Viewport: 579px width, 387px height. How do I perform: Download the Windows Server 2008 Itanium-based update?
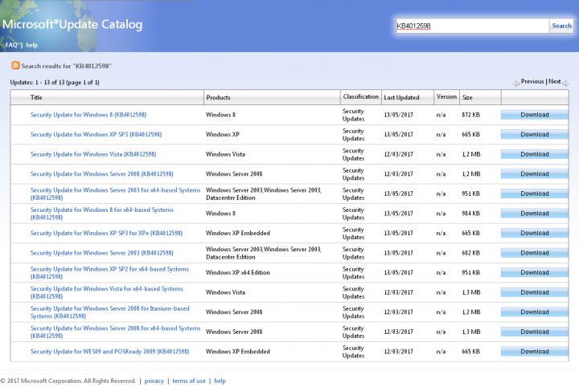click(534, 312)
